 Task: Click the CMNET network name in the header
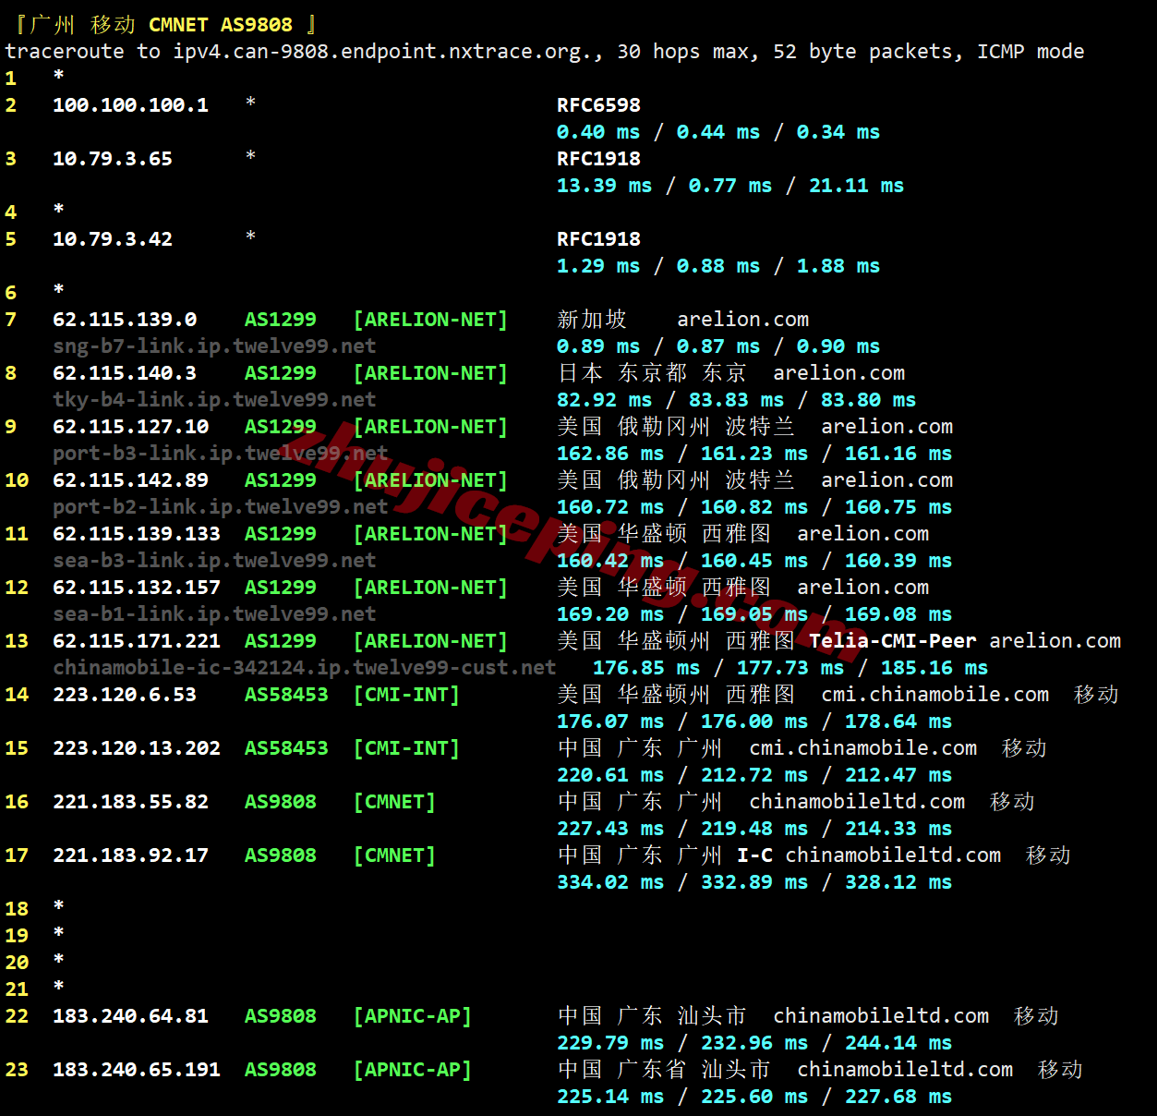coord(177,25)
